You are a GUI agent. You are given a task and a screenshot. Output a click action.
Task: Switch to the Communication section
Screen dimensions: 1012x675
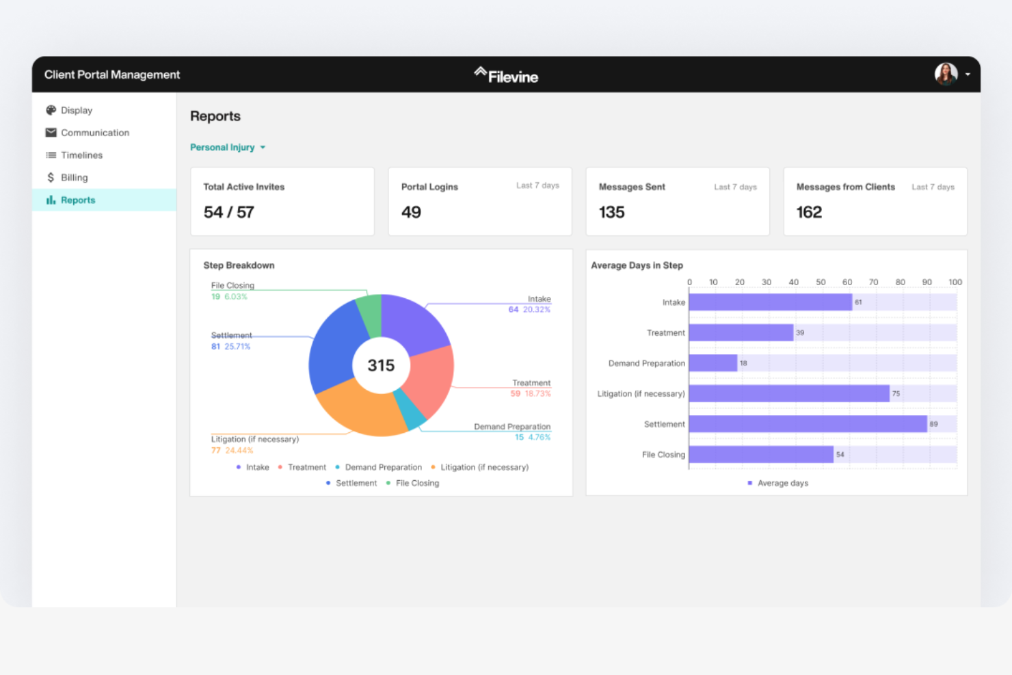pos(95,132)
